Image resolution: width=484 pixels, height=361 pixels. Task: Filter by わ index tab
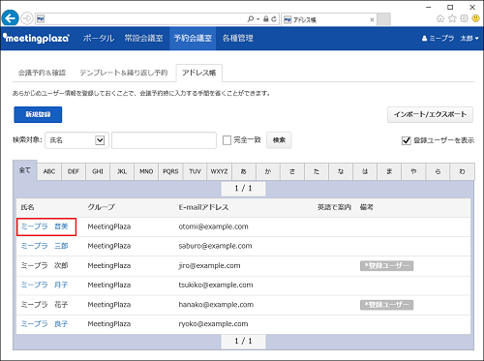pyautogui.click(x=462, y=171)
